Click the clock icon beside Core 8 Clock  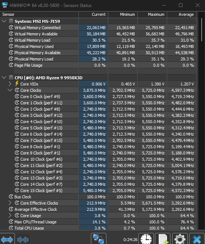(17, 147)
